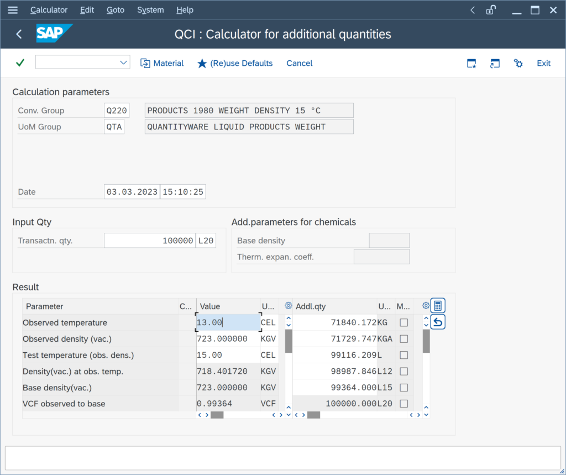The width and height of the screenshot is (566, 475).
Task: Click the Observed density value 723.000000
Action: coord(228,338)
